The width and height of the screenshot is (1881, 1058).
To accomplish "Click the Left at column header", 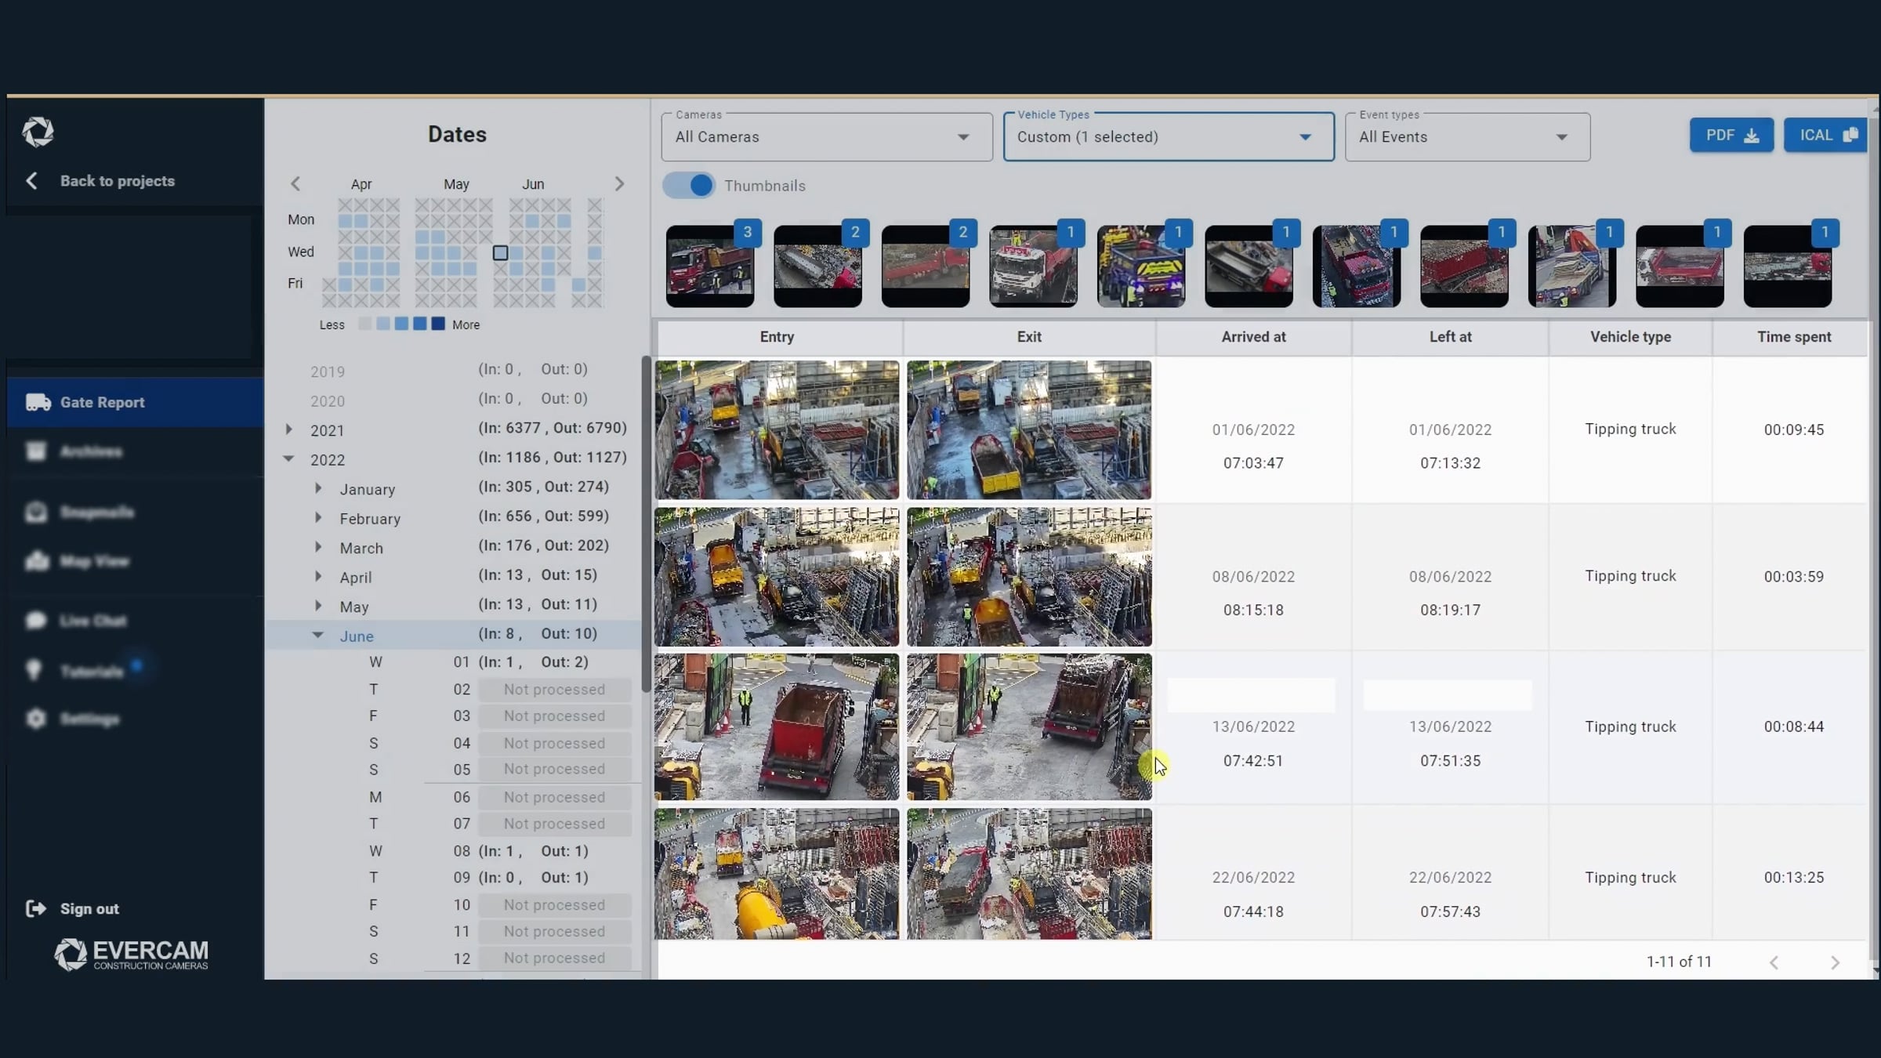I will (x=1450, y=337).
